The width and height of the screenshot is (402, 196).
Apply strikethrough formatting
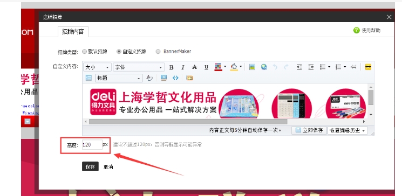coord(195,67)
